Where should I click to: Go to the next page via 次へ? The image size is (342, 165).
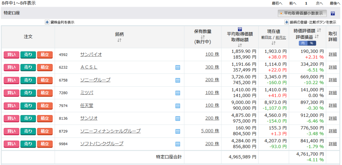tap(319, 3)
